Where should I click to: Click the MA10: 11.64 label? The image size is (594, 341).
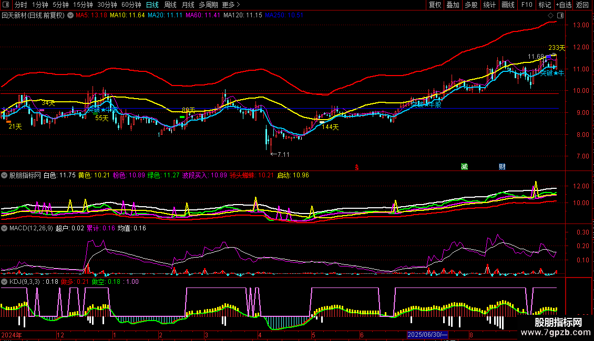127,16
